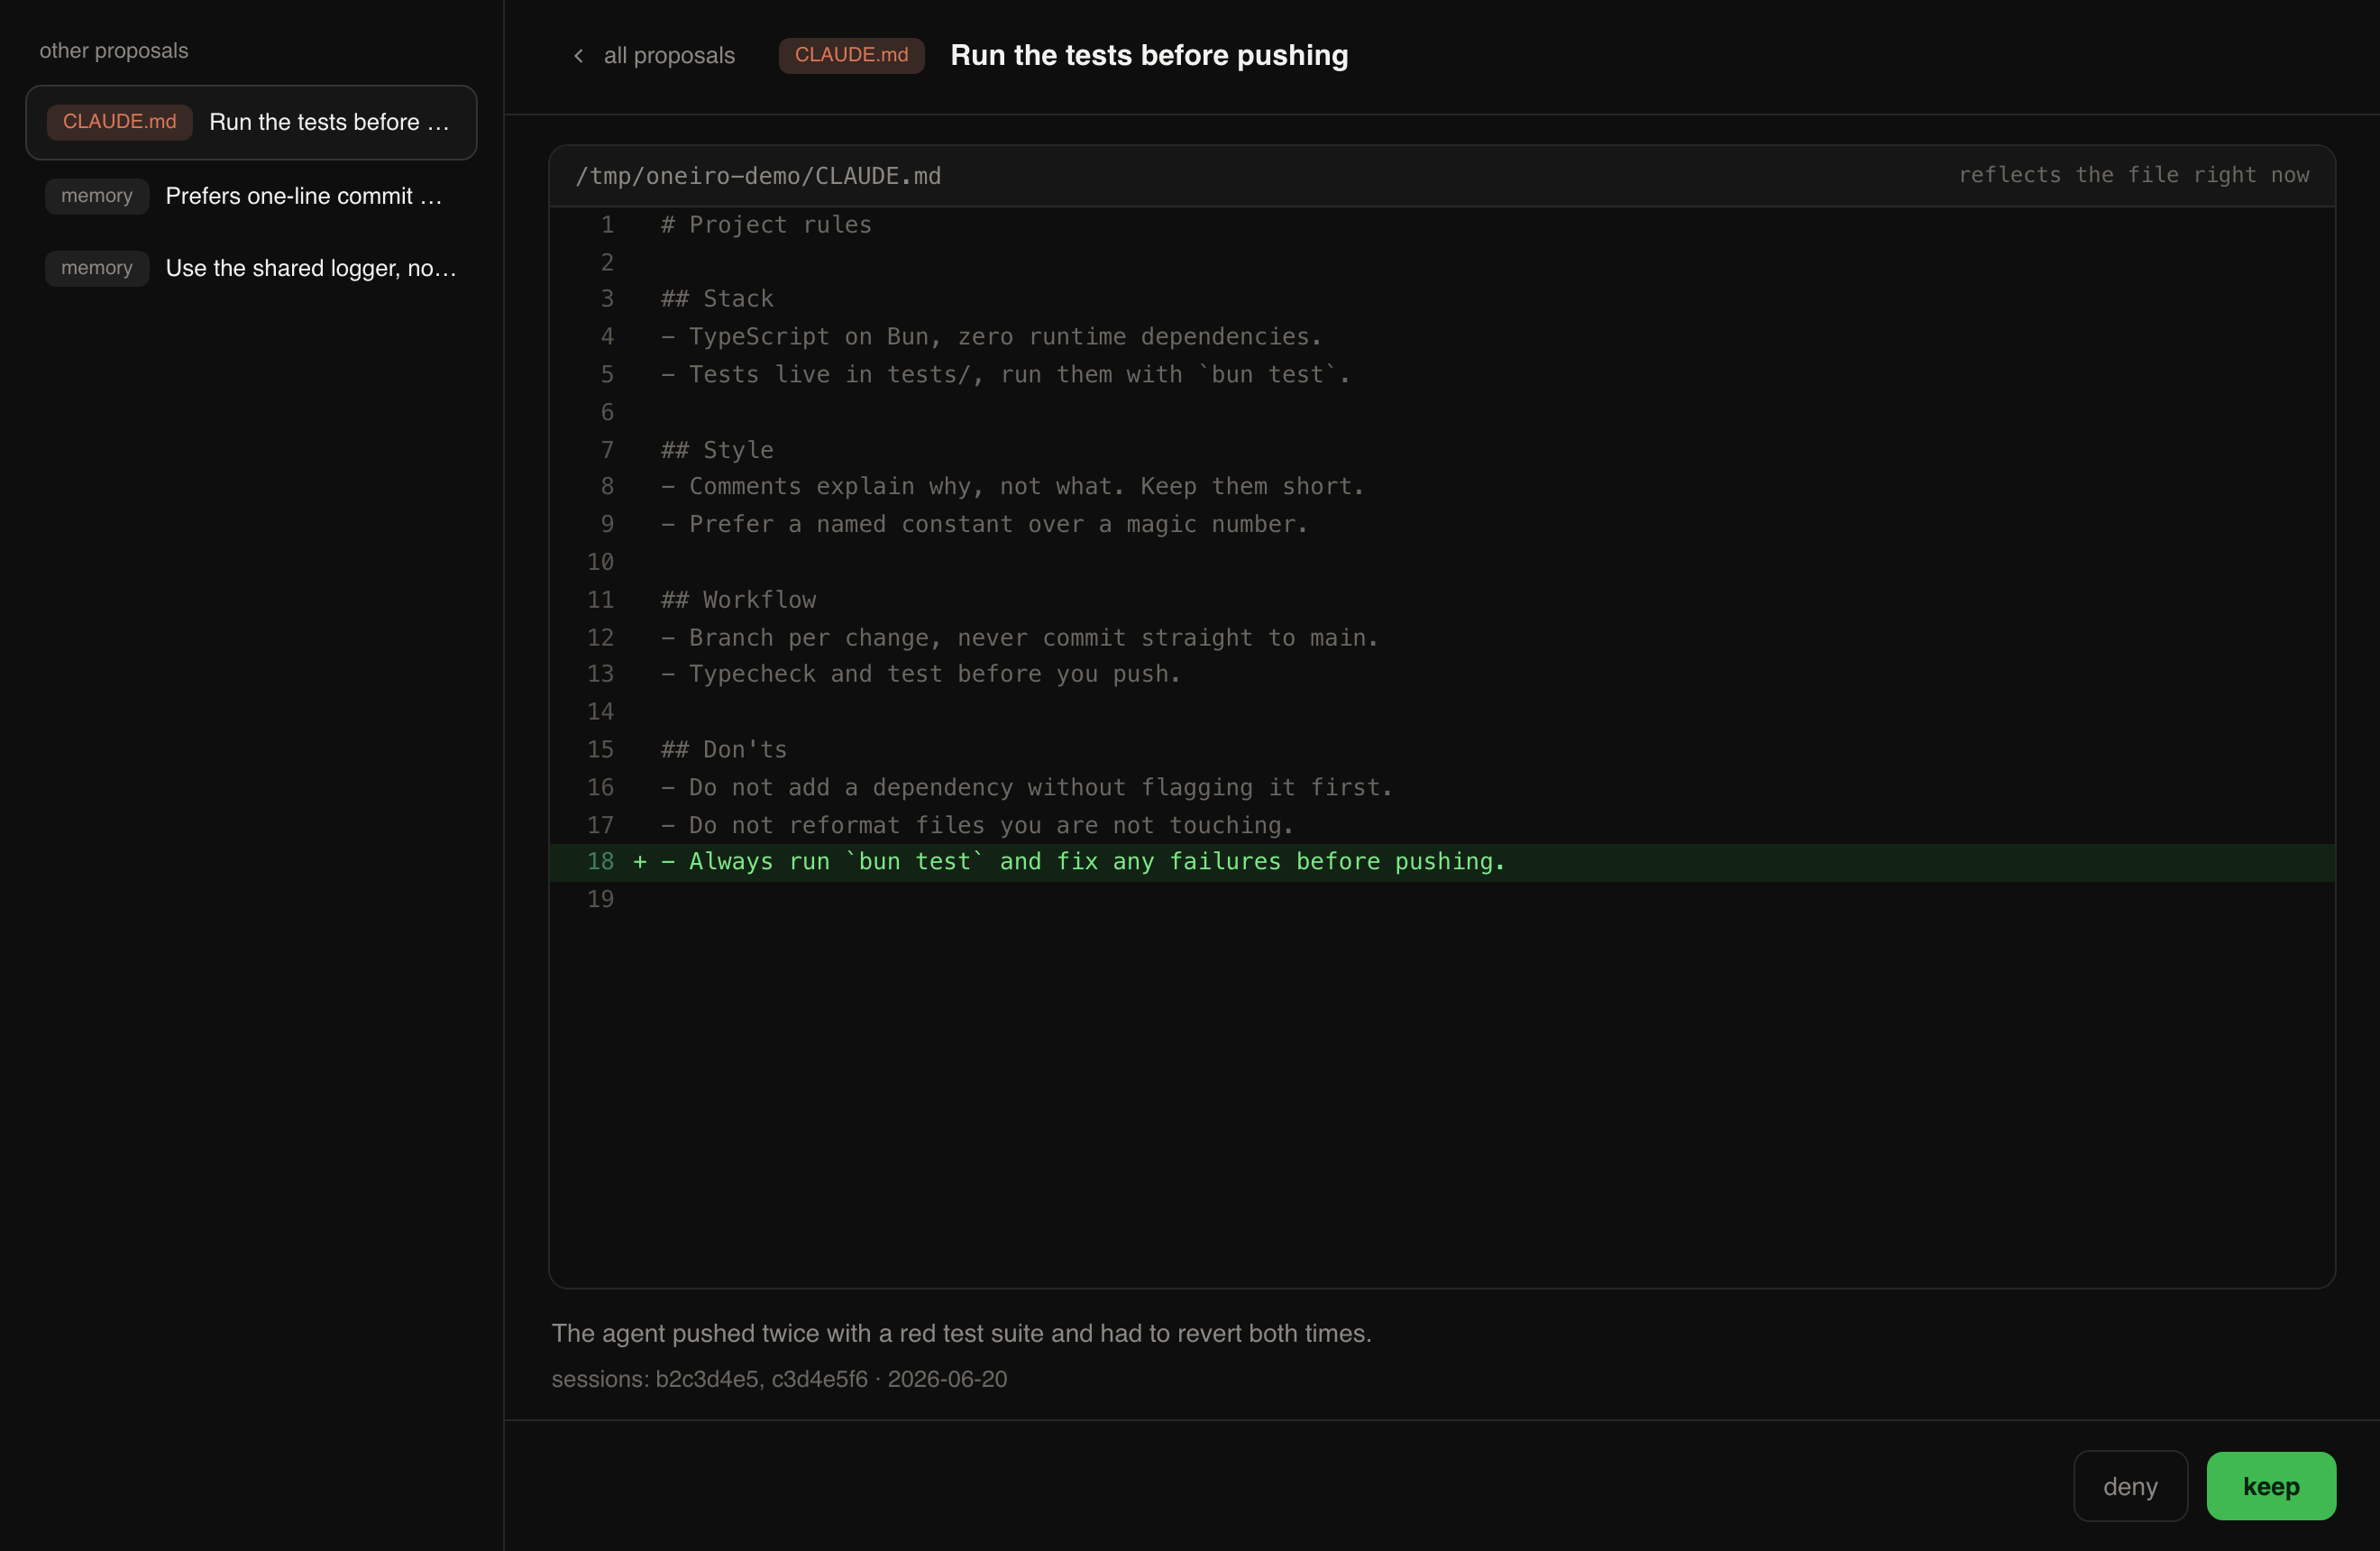Select the 'Run the tests before' sidebar proposal
Image resolution: width=2380 pixels, height=1551 pixels.
pos(251,122)
